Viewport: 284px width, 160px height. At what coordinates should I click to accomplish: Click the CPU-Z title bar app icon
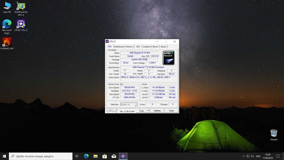pyautogui.click(x=107, y=41)
